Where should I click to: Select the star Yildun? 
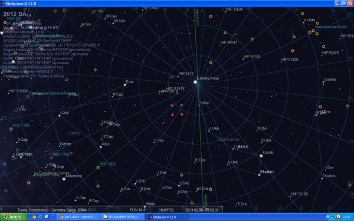coord(199,105)
